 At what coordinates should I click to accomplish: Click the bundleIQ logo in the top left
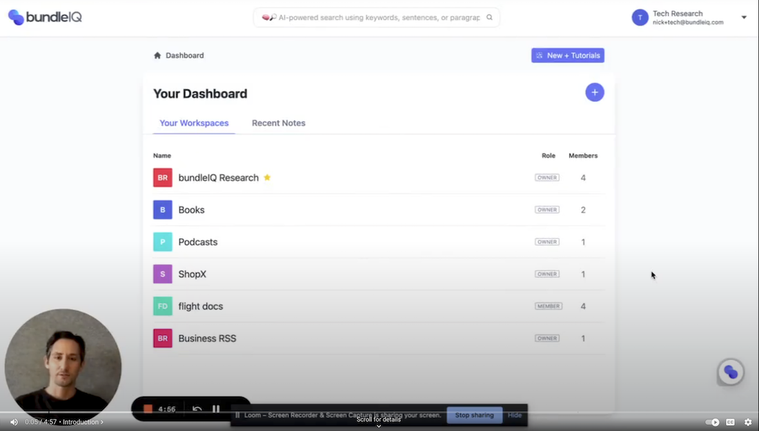[x=44, y=17]
